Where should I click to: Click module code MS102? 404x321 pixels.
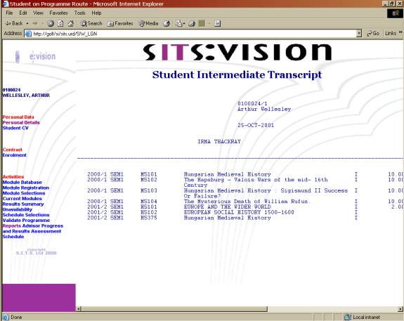(149, 180)
